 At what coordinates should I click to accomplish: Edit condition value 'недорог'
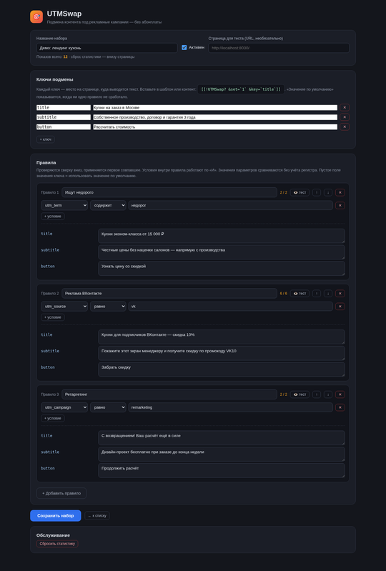pyautogui.click(x=230, y=205)
